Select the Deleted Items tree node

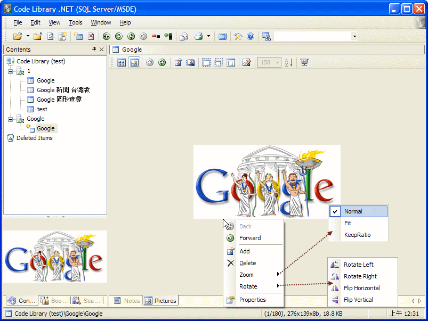point(35,138)
